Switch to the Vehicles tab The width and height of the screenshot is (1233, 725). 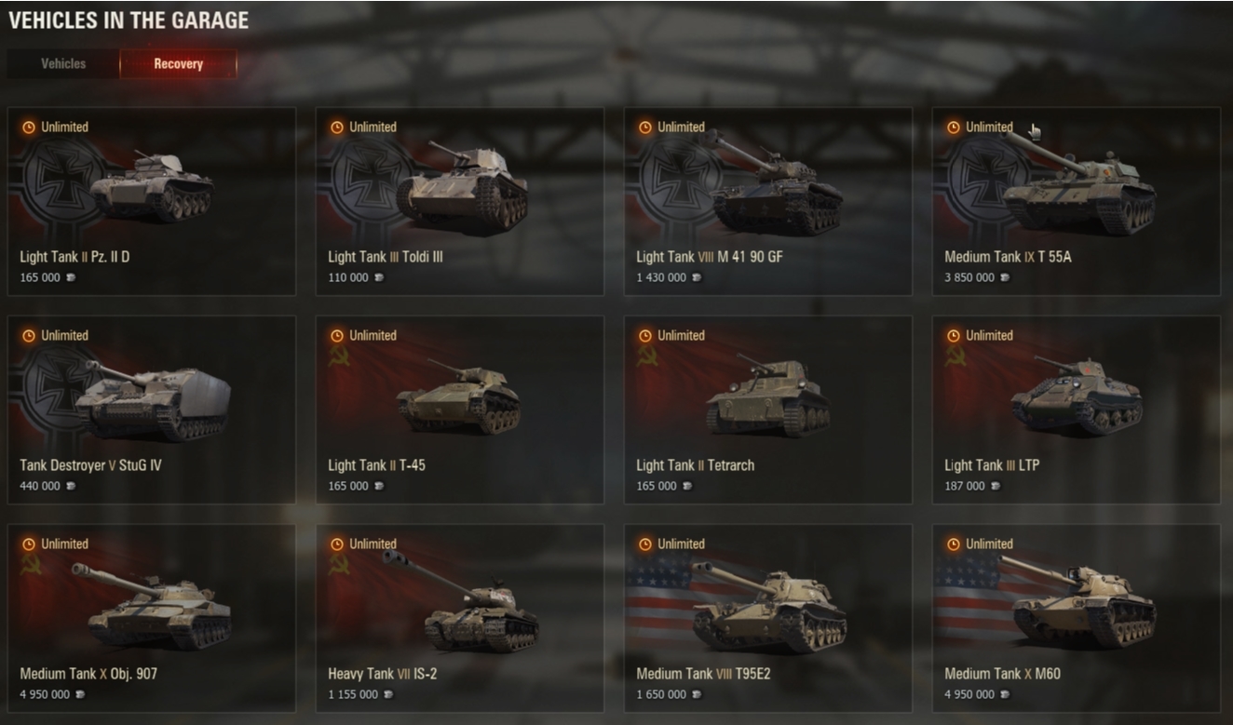(x=63, y=64)
